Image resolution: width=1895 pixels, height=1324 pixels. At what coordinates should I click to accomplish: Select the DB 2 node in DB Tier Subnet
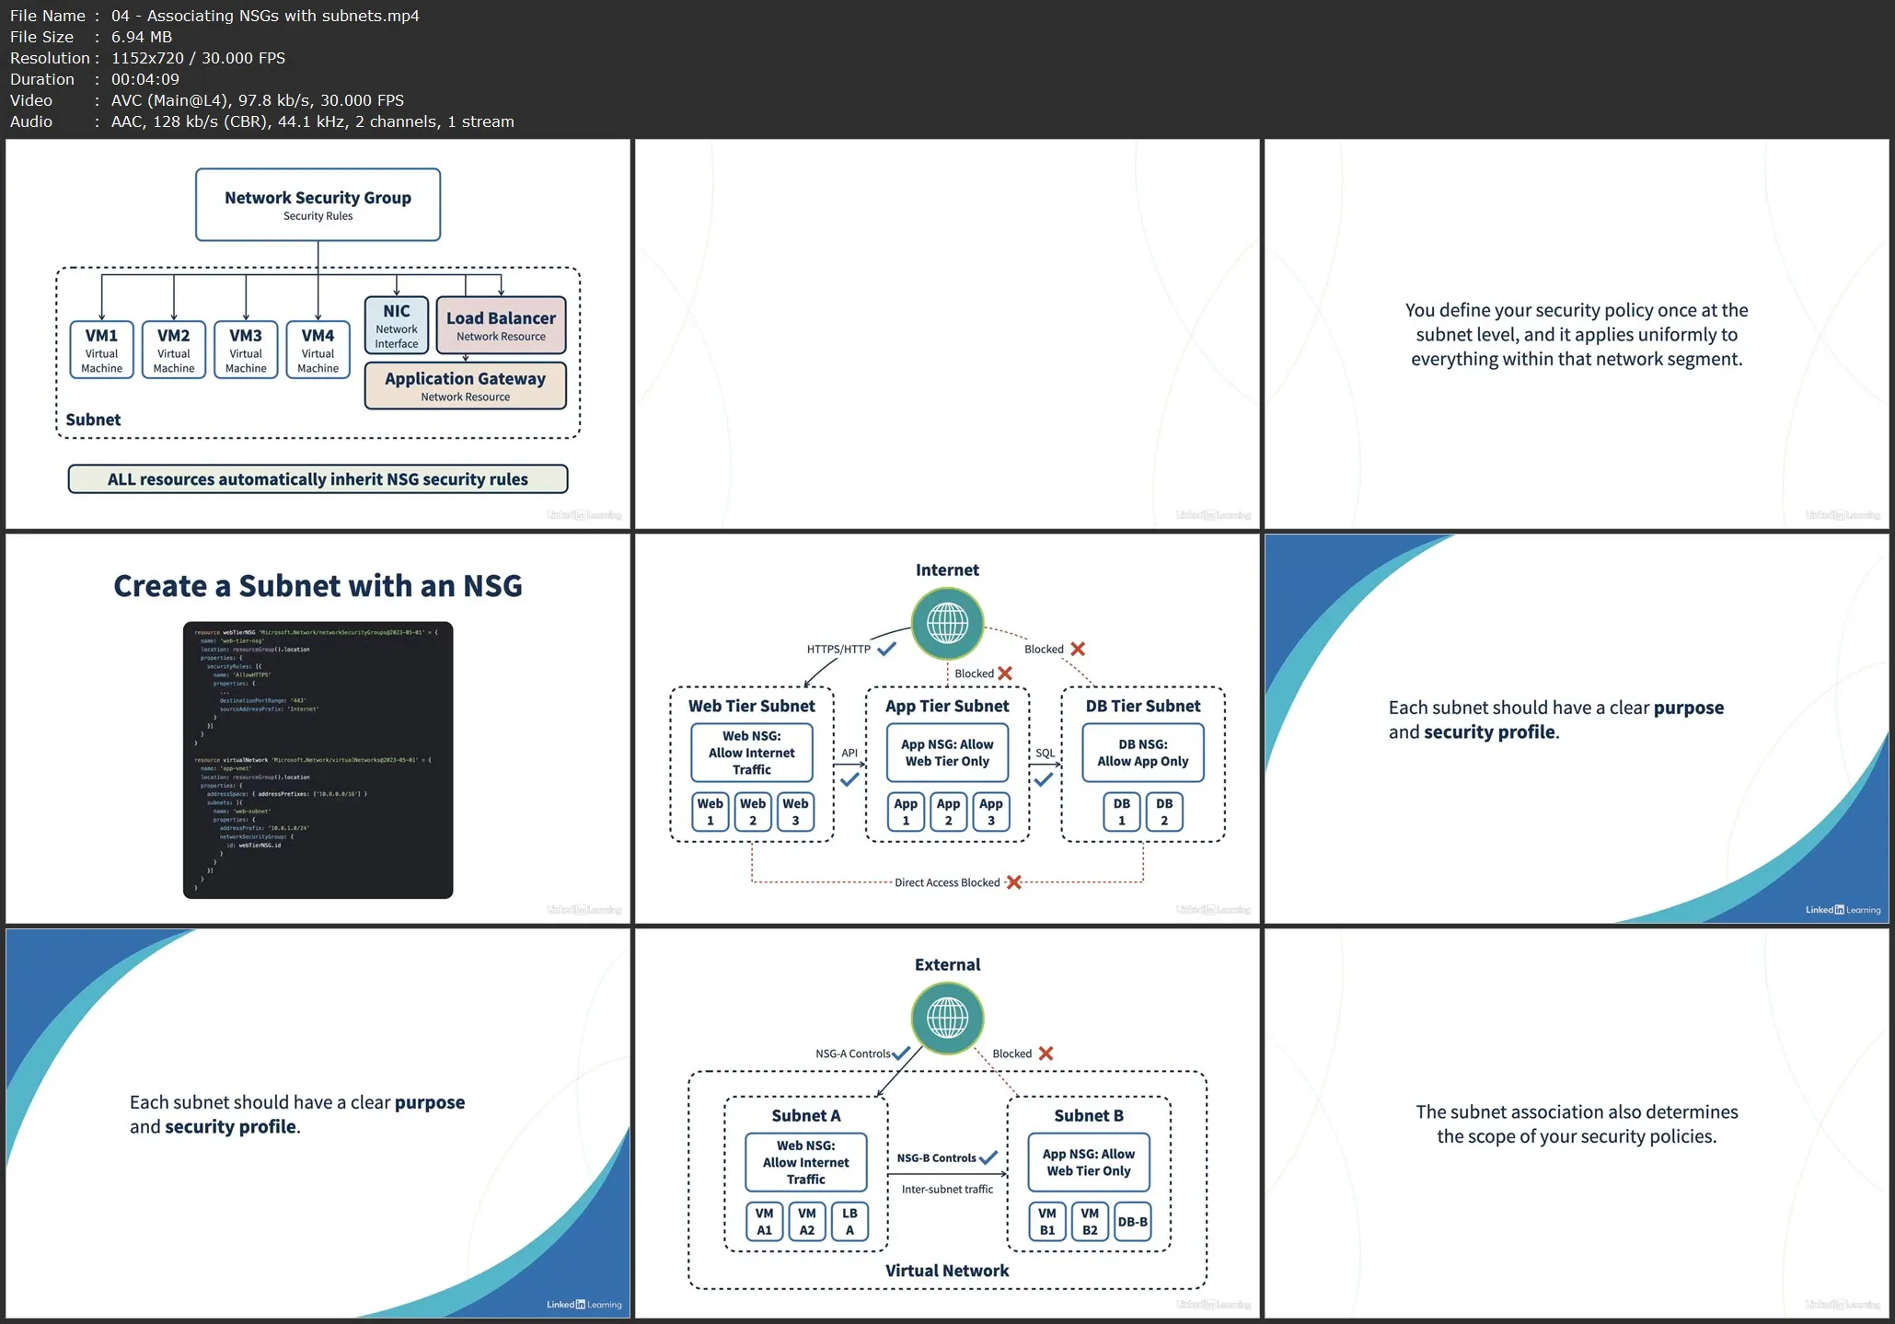pyautogui.click(x=1164, y=812)
